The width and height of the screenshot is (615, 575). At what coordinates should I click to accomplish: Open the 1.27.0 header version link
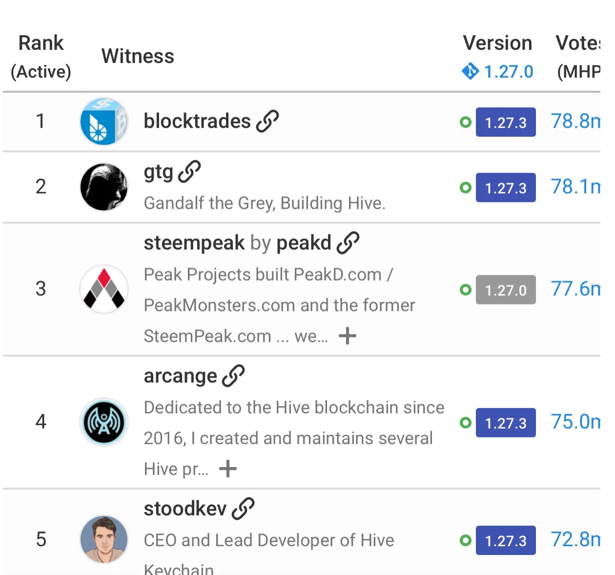click(x=509, y=72)
